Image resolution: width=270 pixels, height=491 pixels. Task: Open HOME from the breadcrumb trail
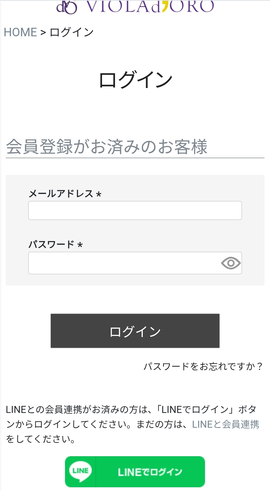20,32
